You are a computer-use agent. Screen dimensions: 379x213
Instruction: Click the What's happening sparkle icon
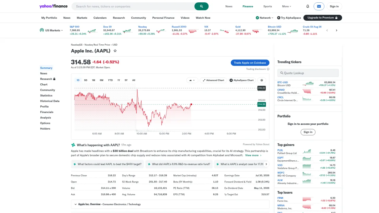[73, 145]
